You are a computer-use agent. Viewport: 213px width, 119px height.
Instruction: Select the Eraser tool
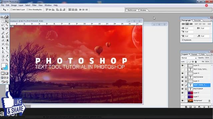(3, 40)
